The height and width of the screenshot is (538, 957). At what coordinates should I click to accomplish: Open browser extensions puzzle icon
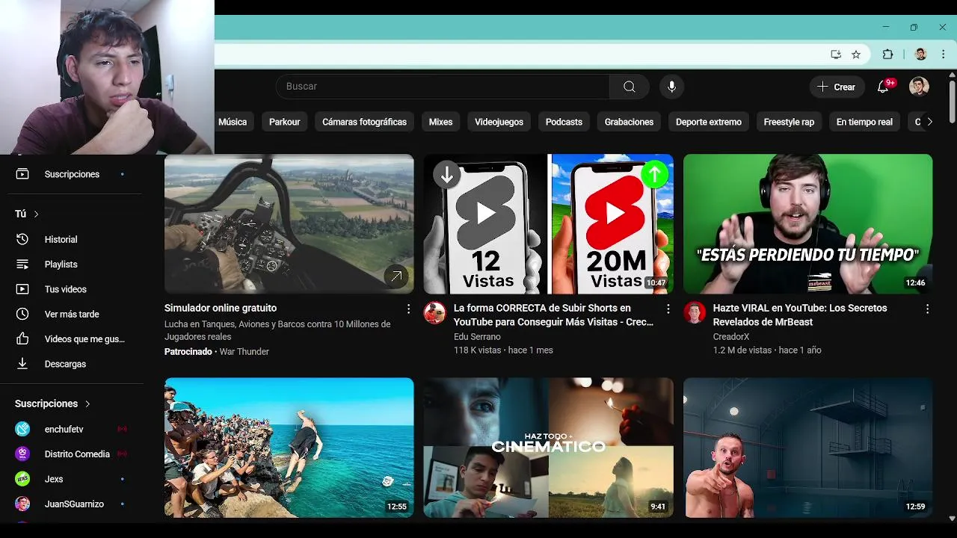point(888,55)
